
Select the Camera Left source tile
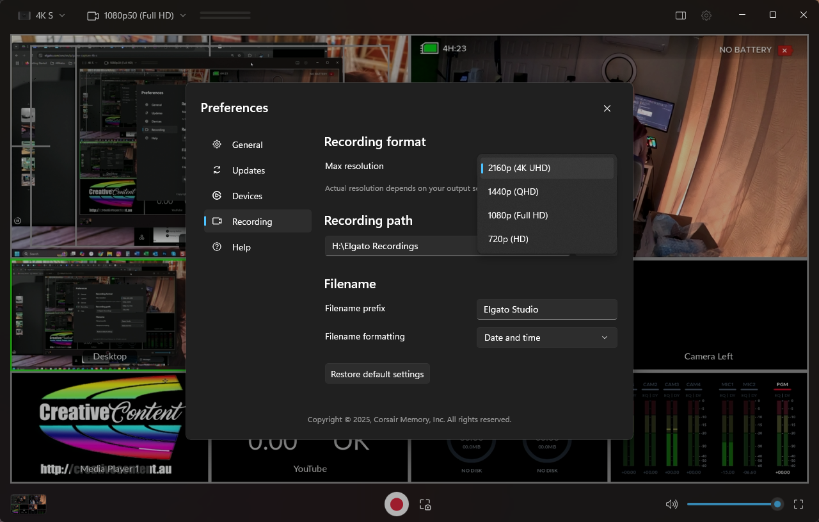tap(708, 314)
